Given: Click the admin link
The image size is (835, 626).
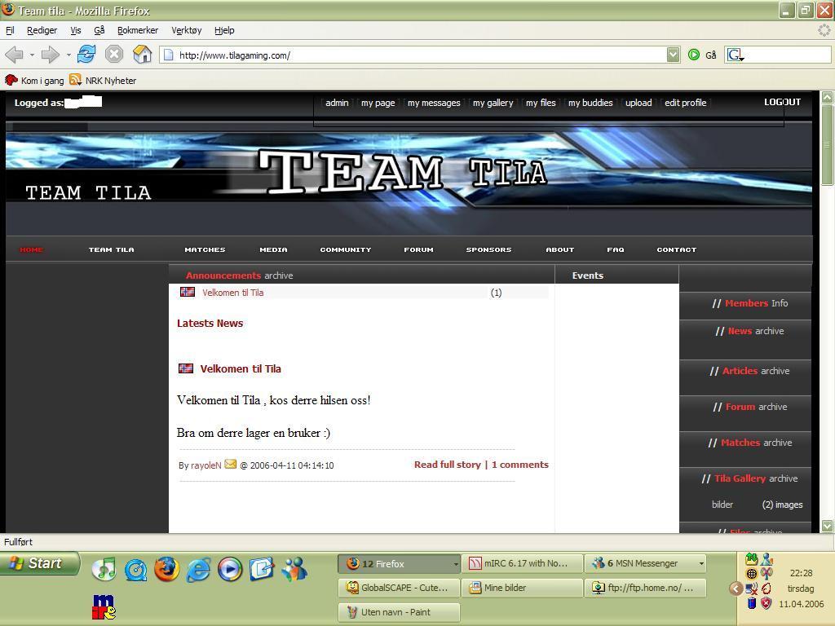Looking at the screenshot, I should 337,103.
